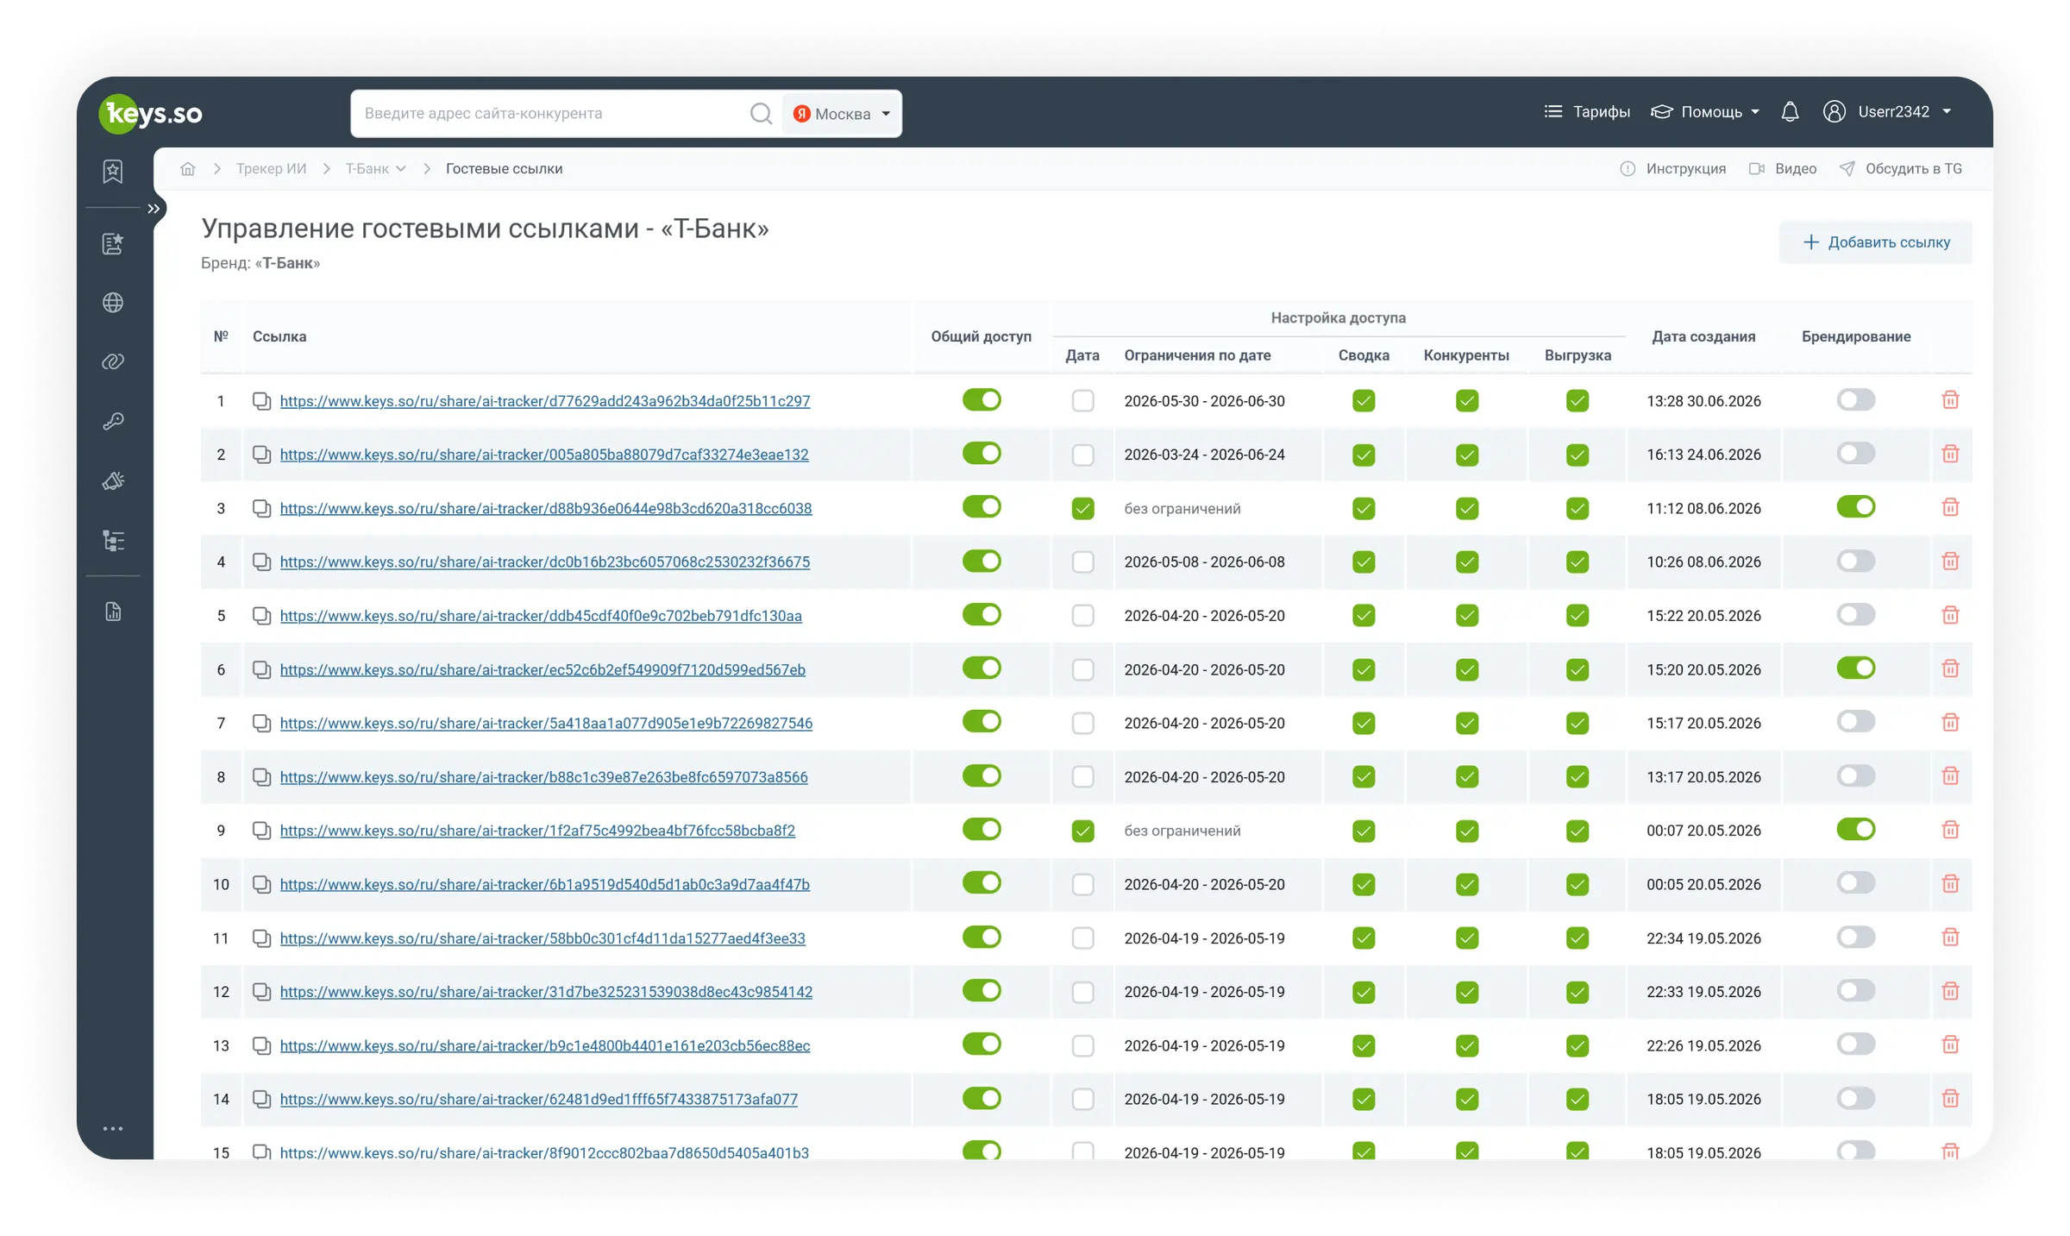Open the tree structure sidebar icon
This screenshot has width=2070, height=1236.
coord(113,541)
